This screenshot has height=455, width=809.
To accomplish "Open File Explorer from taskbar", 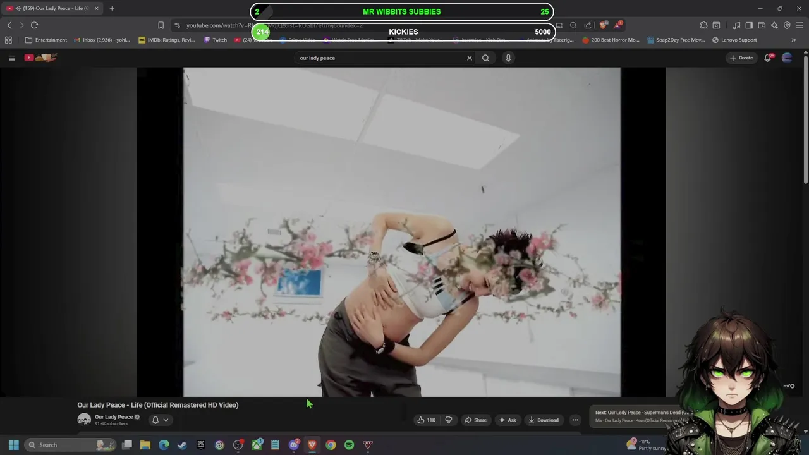I will click(145, 445).
